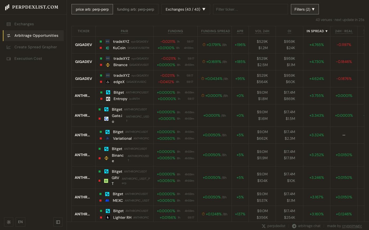Screen dimensions: 369x230
Task: Open the Filters (2) dropdown
Action: pos(305,9)
